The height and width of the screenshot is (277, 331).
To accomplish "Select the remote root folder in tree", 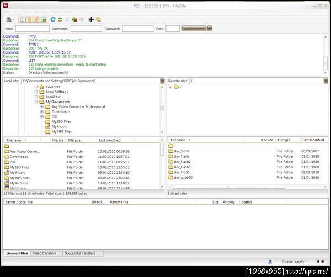I will click(178, 87).
